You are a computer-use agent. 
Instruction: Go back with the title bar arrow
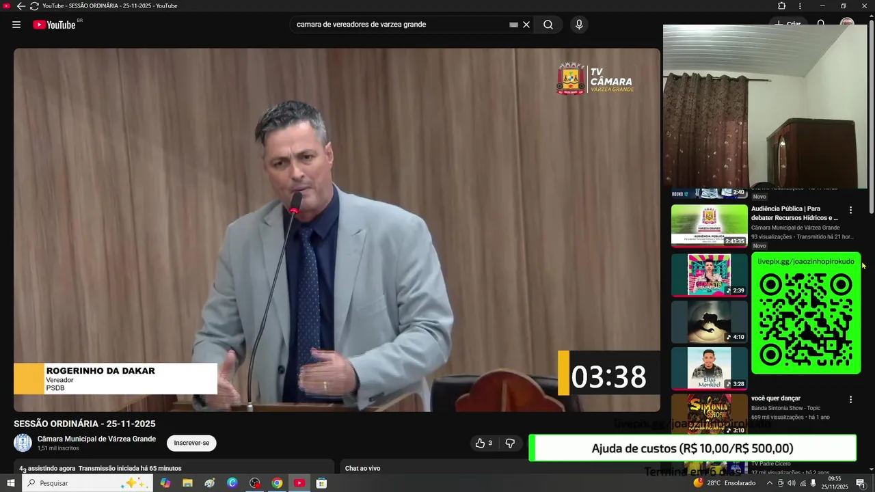[x=21, y=6]
